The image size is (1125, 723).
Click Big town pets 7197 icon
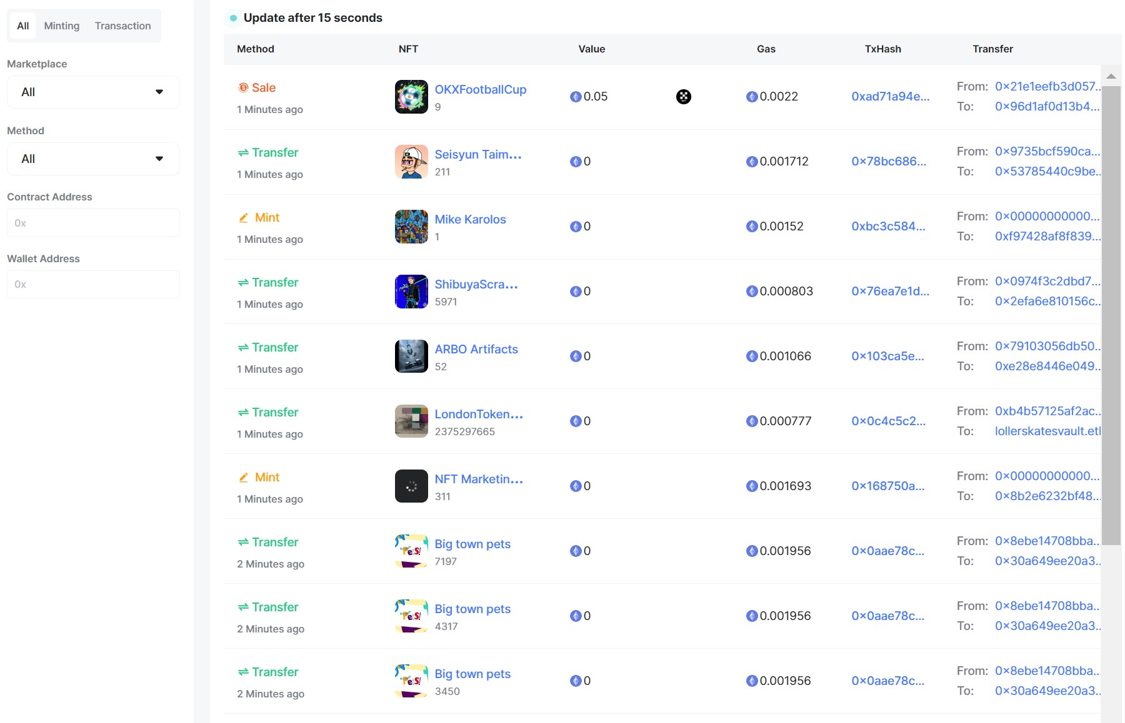tap(411, 551)
